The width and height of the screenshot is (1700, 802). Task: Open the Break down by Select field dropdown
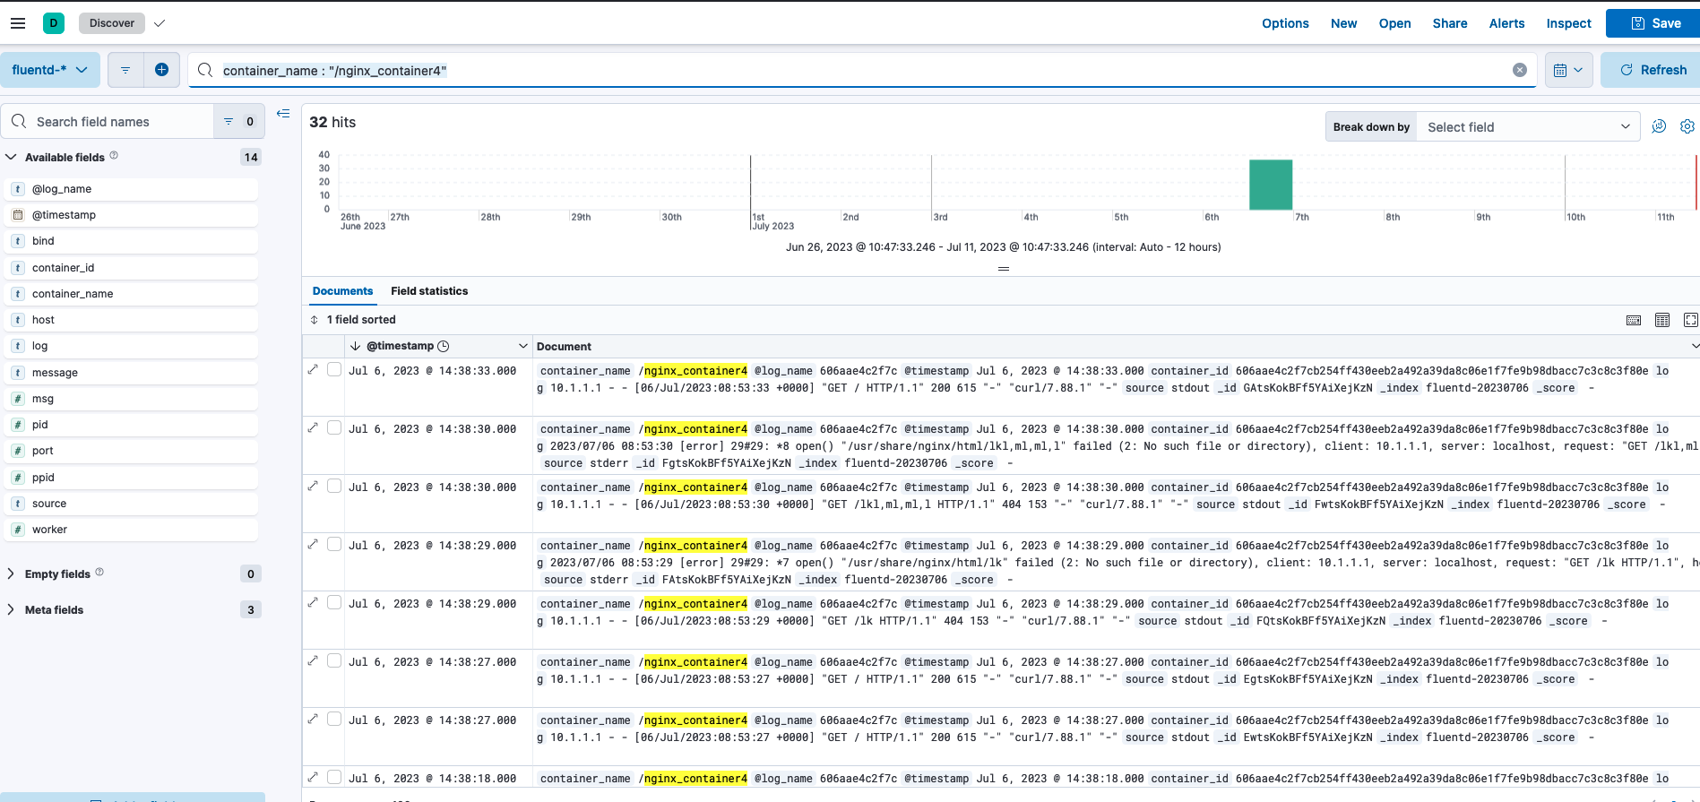(1528, 127)
